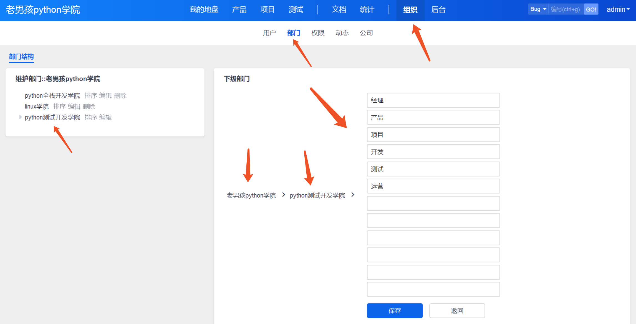Open the 后台 admin menu

(x=438, y=10)
